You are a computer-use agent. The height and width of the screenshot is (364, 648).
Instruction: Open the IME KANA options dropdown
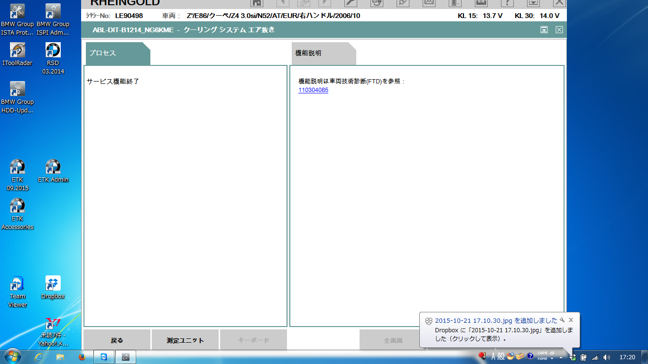[552, 359]
